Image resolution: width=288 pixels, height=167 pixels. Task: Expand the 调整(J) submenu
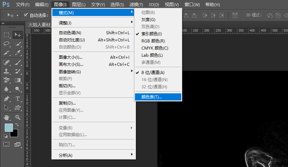[x=94, y=23]
